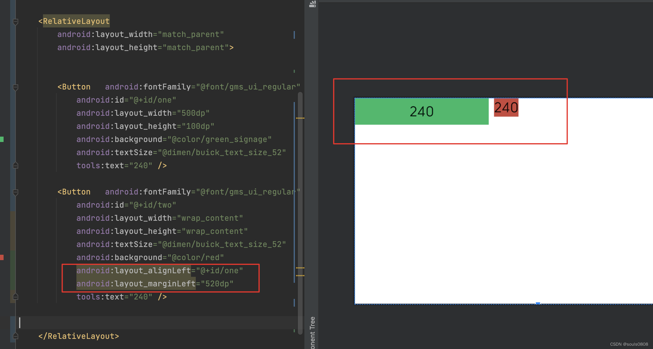Collapse the second Button fold marker
The width and height of the screenshot is (653, 349).
16,192
